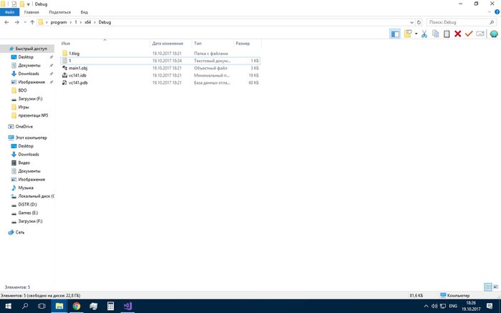Switch to the Вид ribbon tab
The width and height of the screenshot is (501, 313).
84,12
